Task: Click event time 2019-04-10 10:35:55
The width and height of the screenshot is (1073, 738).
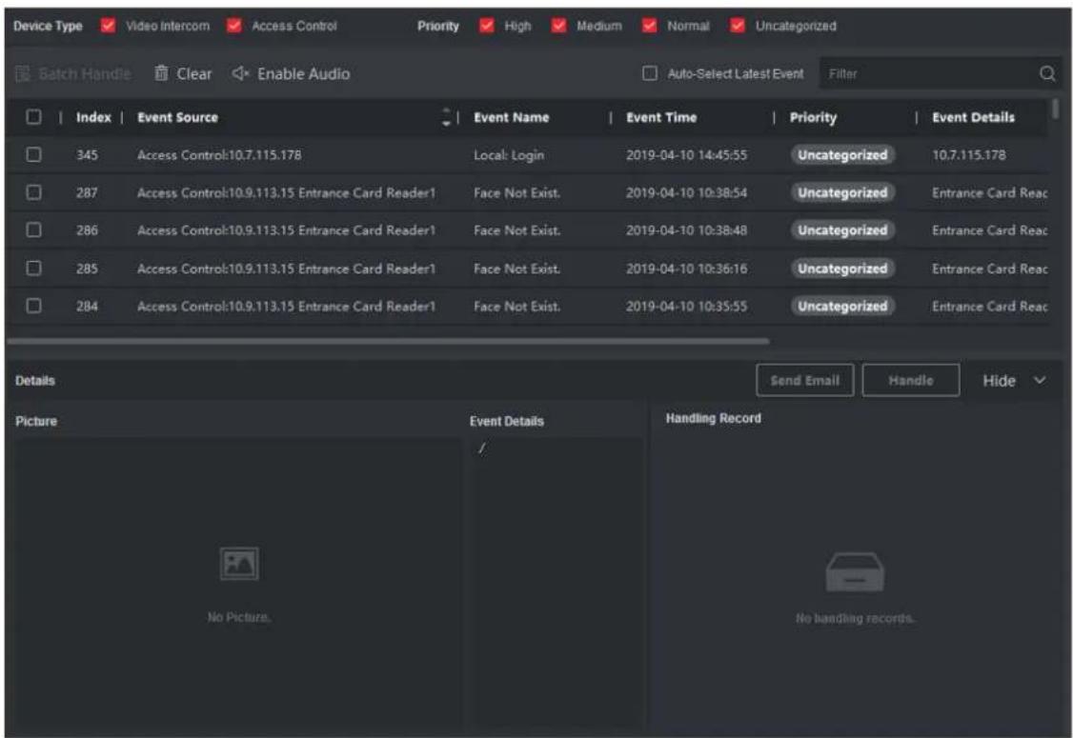Action: click(x=686, y=307)
